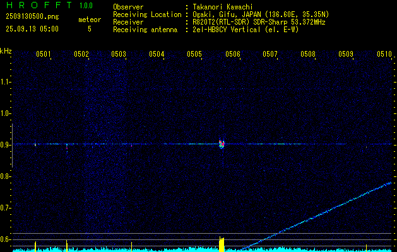Viewport: 397px width, 252px height.
Task: Select the observer name Takanori Kawachi
Action: pyautogui.click(x=223, y=7)
